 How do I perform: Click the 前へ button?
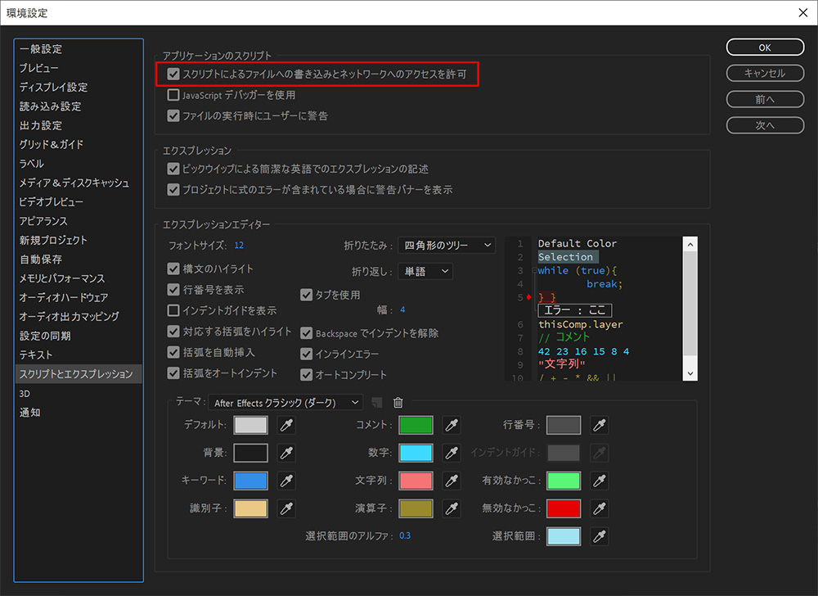pyautogui.click(x=765, y=99)
